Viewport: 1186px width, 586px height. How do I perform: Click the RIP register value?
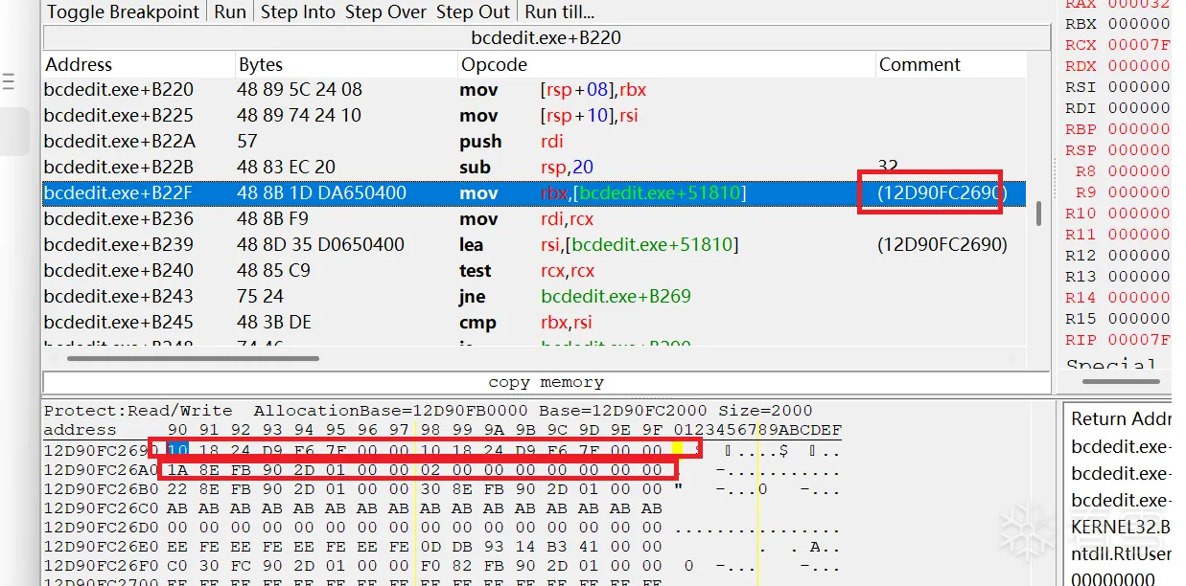[x=1140, y=340]
